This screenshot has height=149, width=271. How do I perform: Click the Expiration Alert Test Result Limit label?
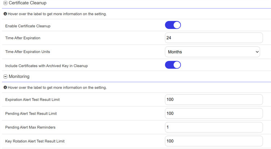coord(33,99)
